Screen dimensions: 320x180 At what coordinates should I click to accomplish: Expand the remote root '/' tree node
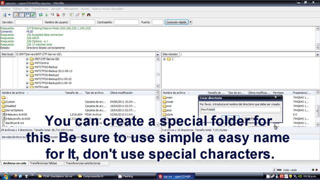[x=164, y=59]
